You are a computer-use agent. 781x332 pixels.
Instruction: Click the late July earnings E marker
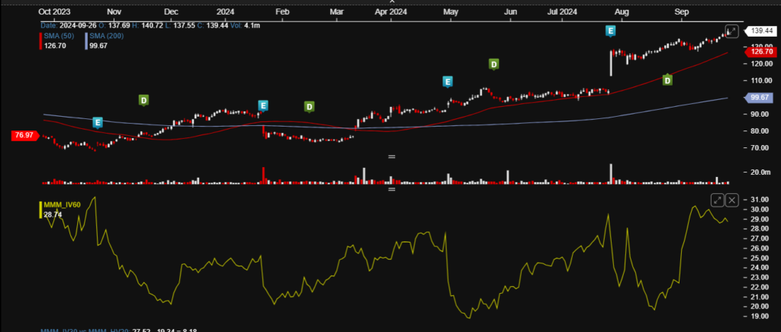[x=610, y=31]
